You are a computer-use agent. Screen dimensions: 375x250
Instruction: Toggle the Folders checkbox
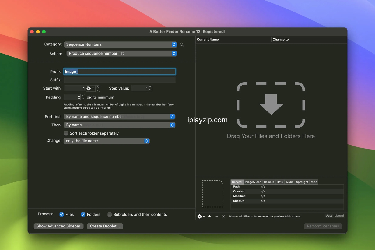(83, 214)
